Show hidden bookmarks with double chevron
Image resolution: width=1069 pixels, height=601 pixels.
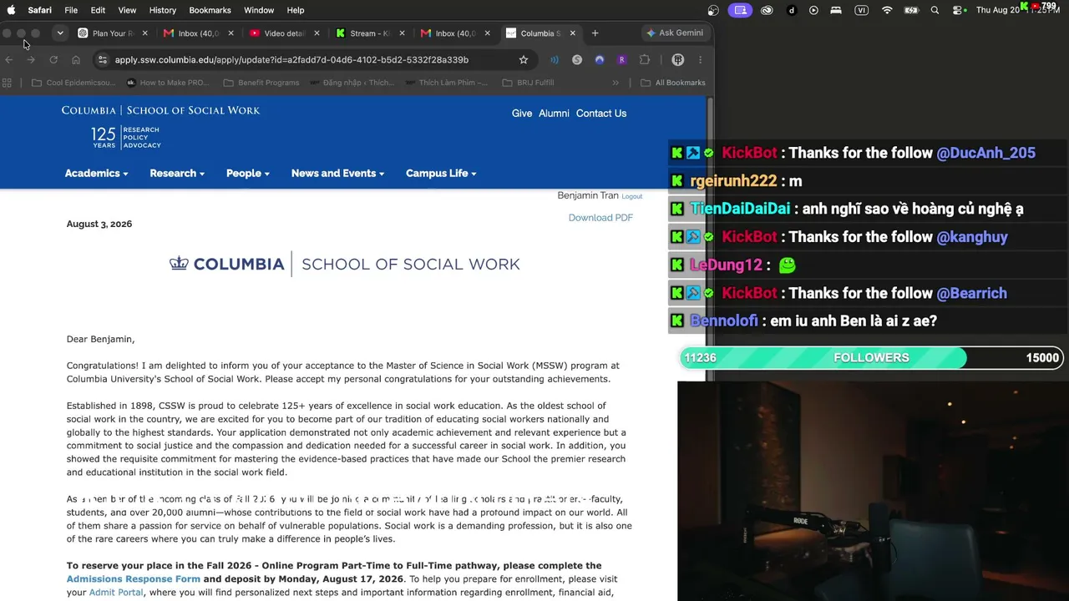[616, 83]
